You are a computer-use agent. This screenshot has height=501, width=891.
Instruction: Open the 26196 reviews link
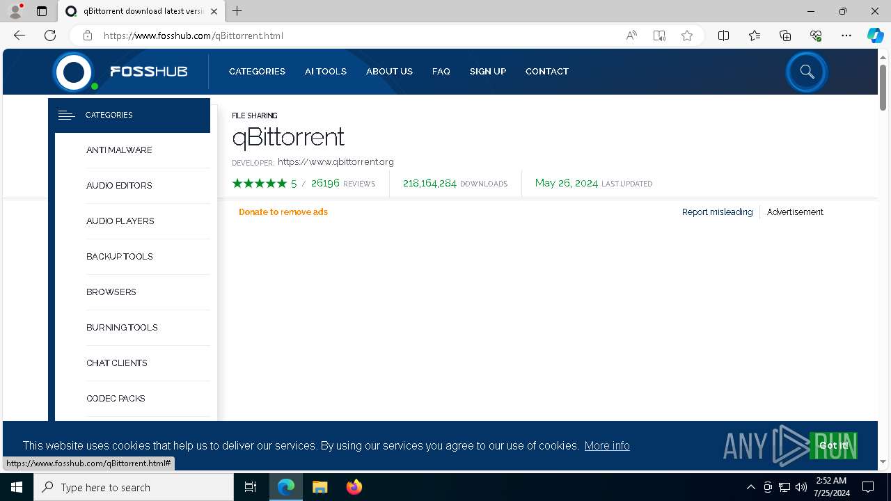tap(343, 184)
